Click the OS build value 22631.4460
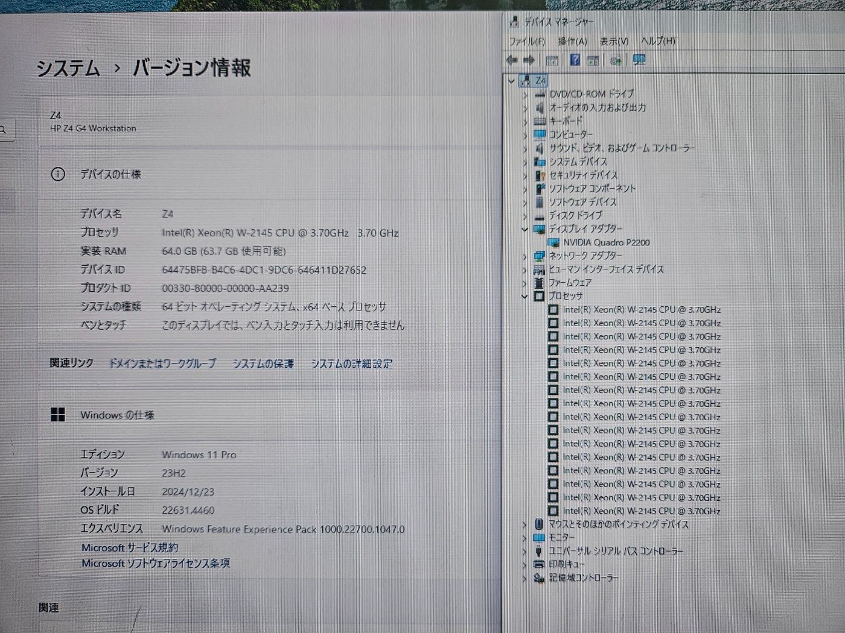Viewport: 845px width, 633px height. point(188,510)
